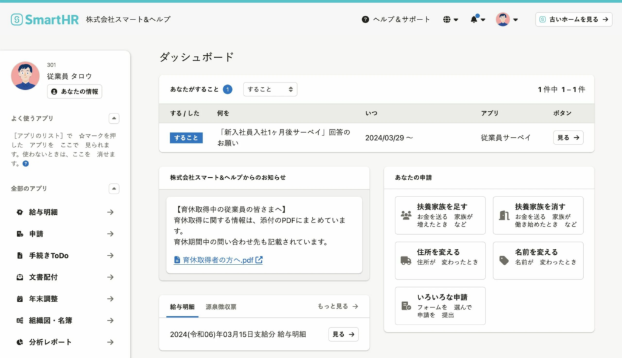
Task: Click 古いホームを見る button
Action: [x=573, y=19]
